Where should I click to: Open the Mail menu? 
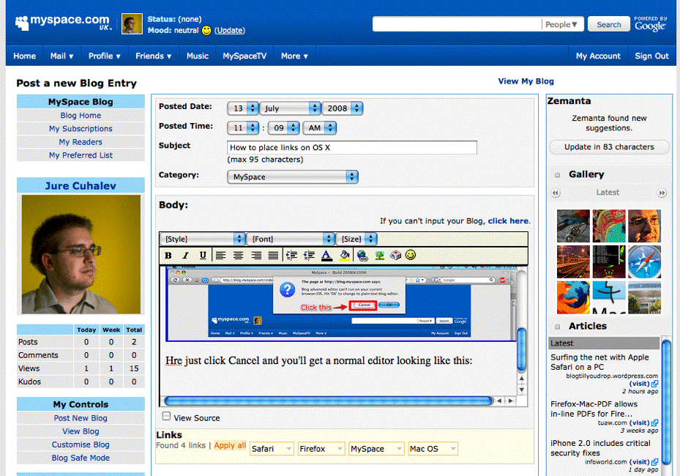coord(61,56)
